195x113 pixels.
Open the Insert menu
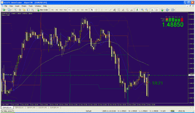tap(17, 6)
